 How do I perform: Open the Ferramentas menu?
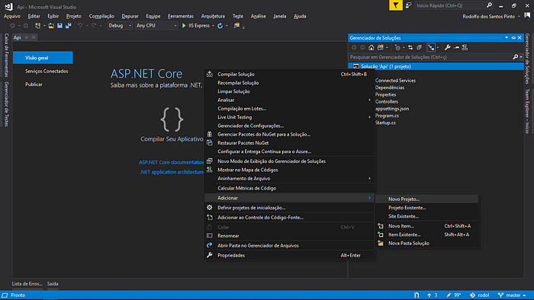point(181,16)
